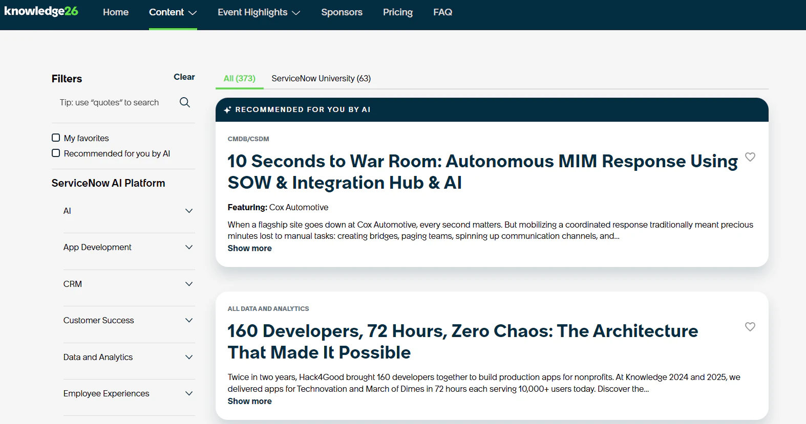The image size is (806, 424).
Task: Expand the Customer Success filter
Action: click(x=128, y=320)
